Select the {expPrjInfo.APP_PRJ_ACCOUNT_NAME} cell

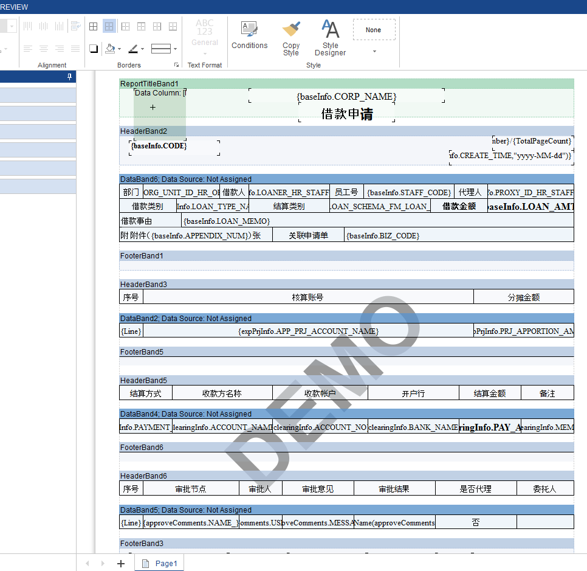308,331
